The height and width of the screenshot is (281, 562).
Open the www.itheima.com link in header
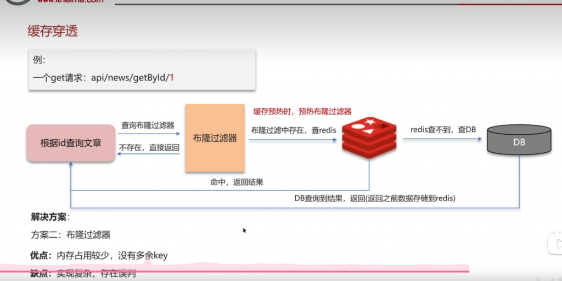point(70,2)
